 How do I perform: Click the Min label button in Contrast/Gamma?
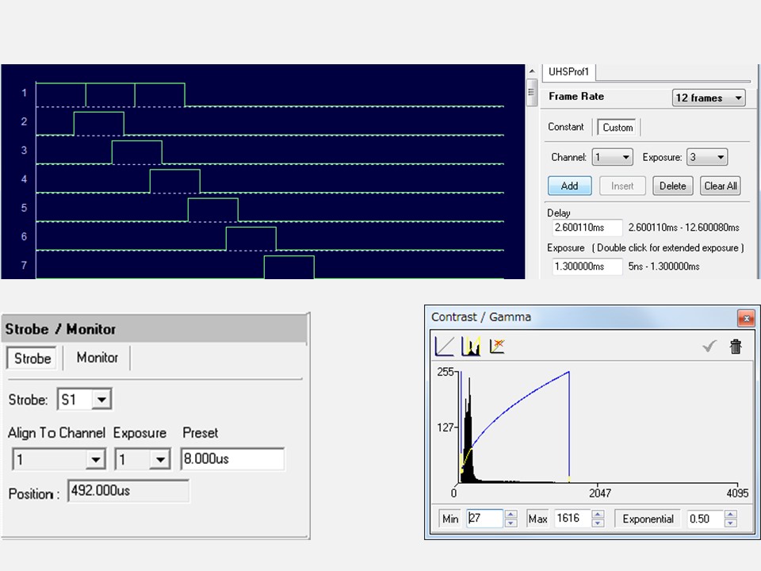click(x=450, y=519)
